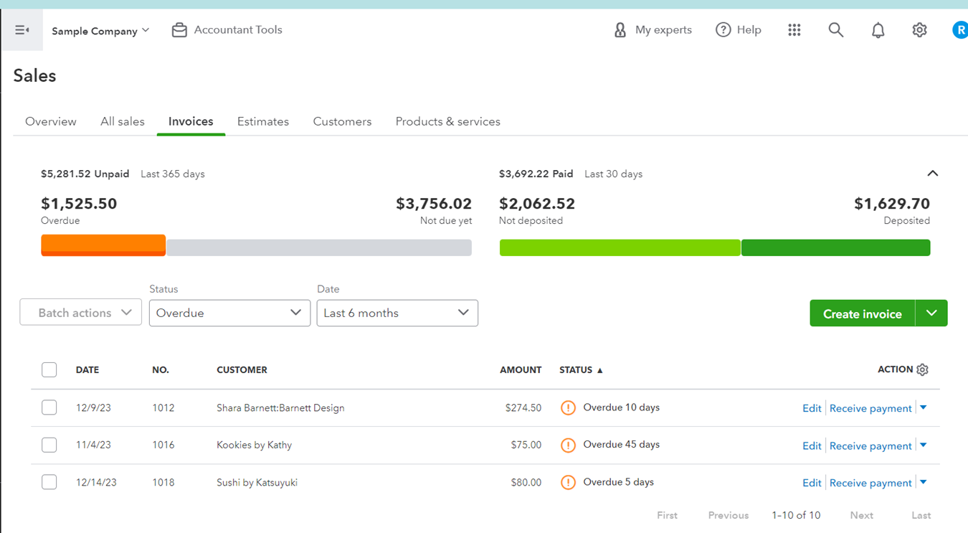Click the $2,062.52 Not deposited amount
This screenshot has width=968, height=533.
(537, 204)
